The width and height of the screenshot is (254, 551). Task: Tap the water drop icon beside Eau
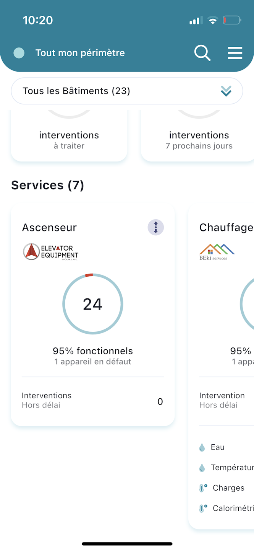(202, 447)
